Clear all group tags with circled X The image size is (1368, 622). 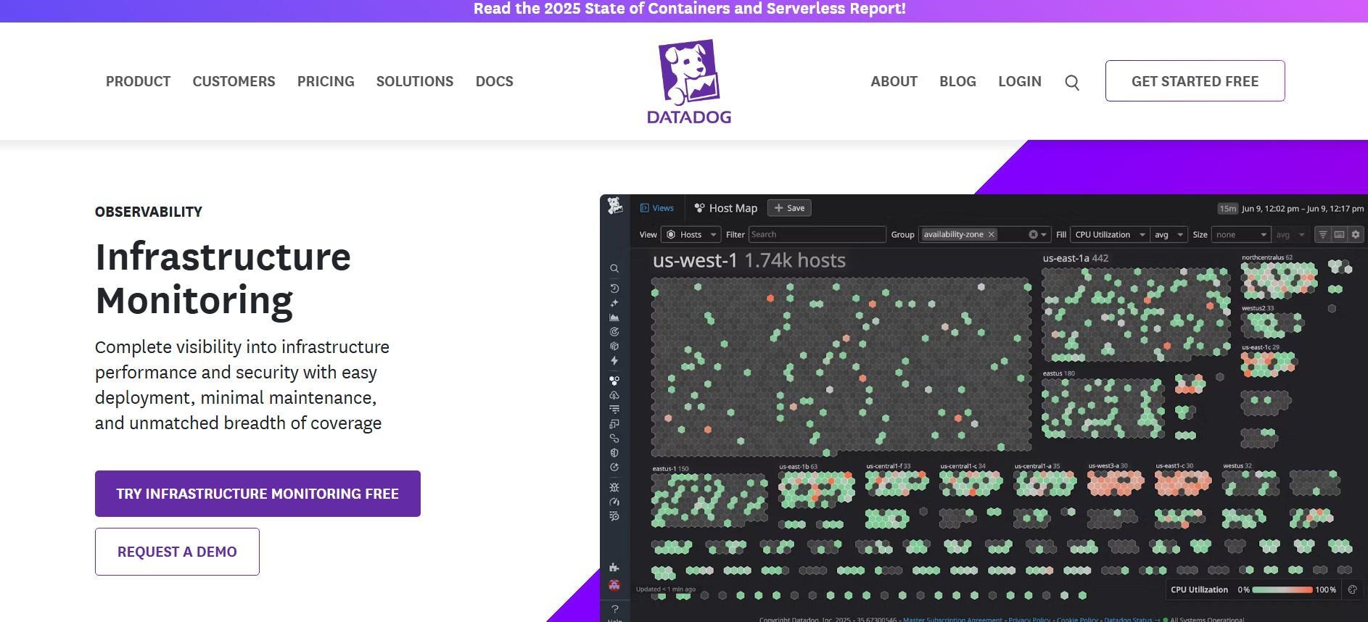(1033, 234)
